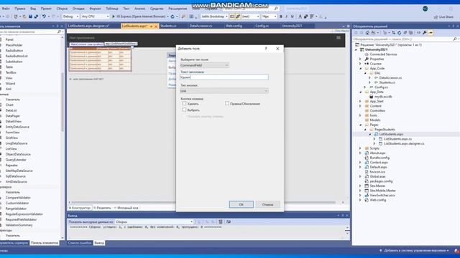The image size is (460, 258).
Task: Switch to the Web.config editor tab
Action: 234,26
